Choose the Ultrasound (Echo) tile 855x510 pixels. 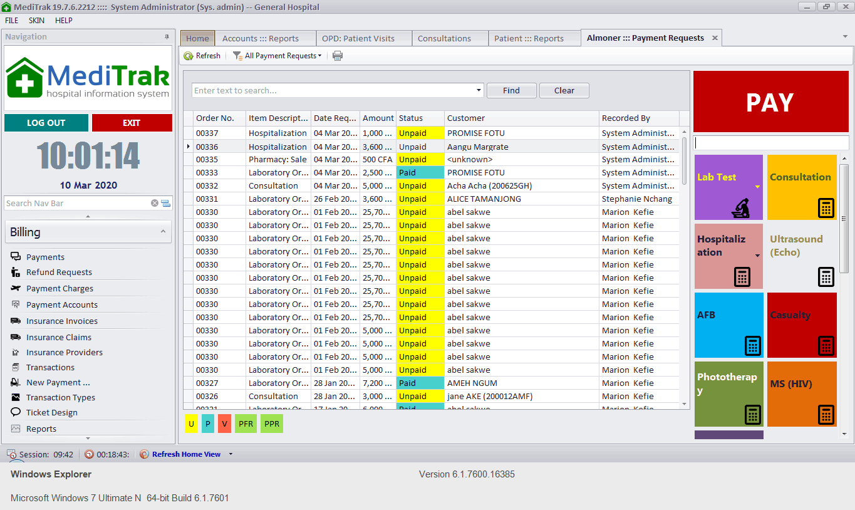[802, 256]
